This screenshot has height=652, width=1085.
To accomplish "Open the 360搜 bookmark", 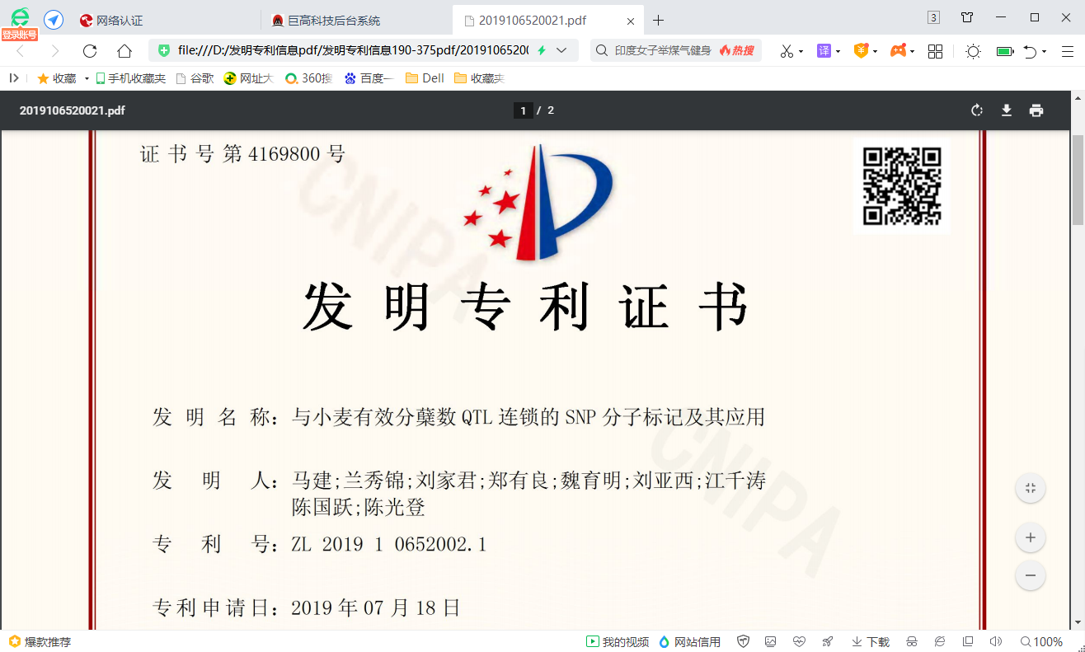I will coord(309,78).
